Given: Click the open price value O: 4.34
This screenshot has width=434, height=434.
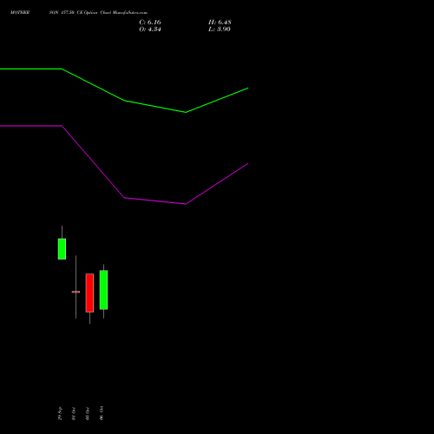Looking at the screenshot, I should pos(150,30).
